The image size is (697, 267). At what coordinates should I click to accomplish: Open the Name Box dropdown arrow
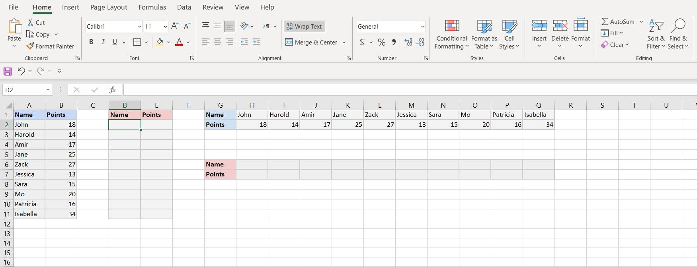click(x=48, y=90)
